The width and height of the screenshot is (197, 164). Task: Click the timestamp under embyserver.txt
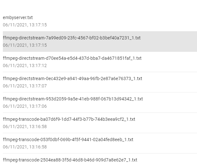click(25, 25)
